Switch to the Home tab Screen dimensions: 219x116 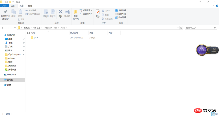(13, 5)
